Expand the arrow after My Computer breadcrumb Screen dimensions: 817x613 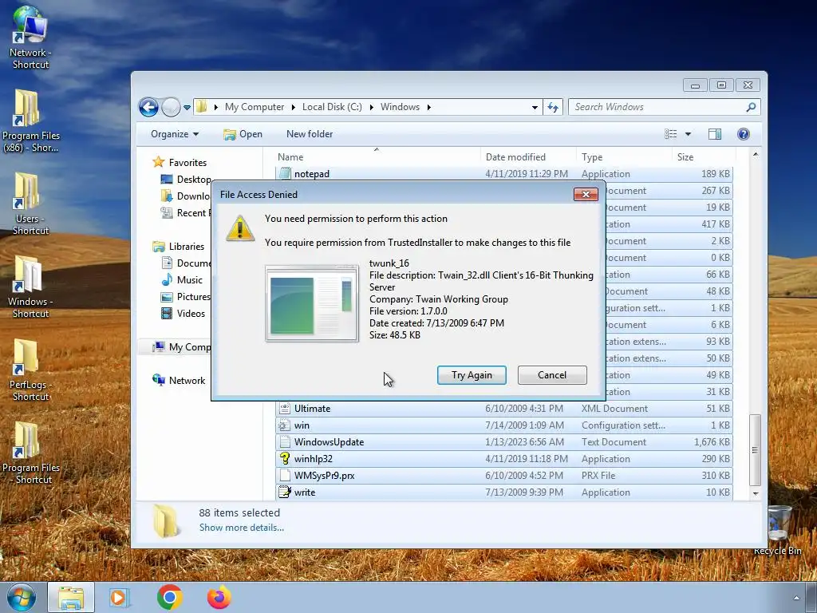click(x=293, y=107)
